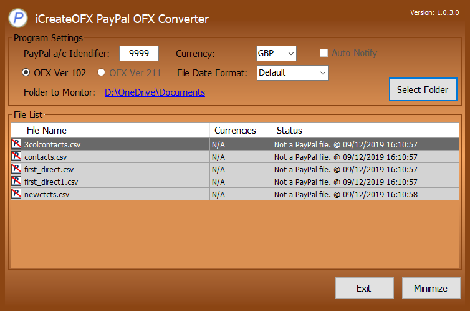Click the iCreateOFX PayPal logo icon
Screen dimensions: 470x311
click(18, 18)
